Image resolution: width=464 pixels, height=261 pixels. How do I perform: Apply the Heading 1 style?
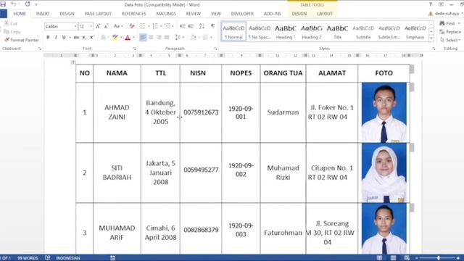click(x=286, y=32)
